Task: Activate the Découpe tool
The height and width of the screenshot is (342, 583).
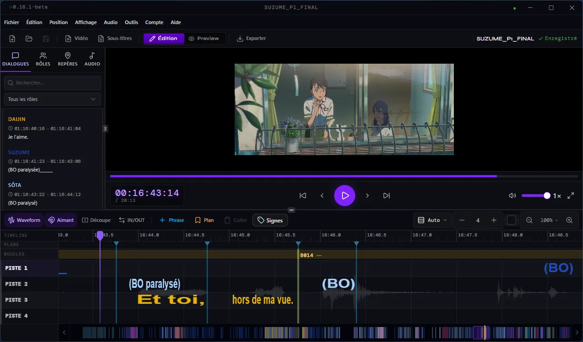Action: pyautogui.click(x=96, y=220)
